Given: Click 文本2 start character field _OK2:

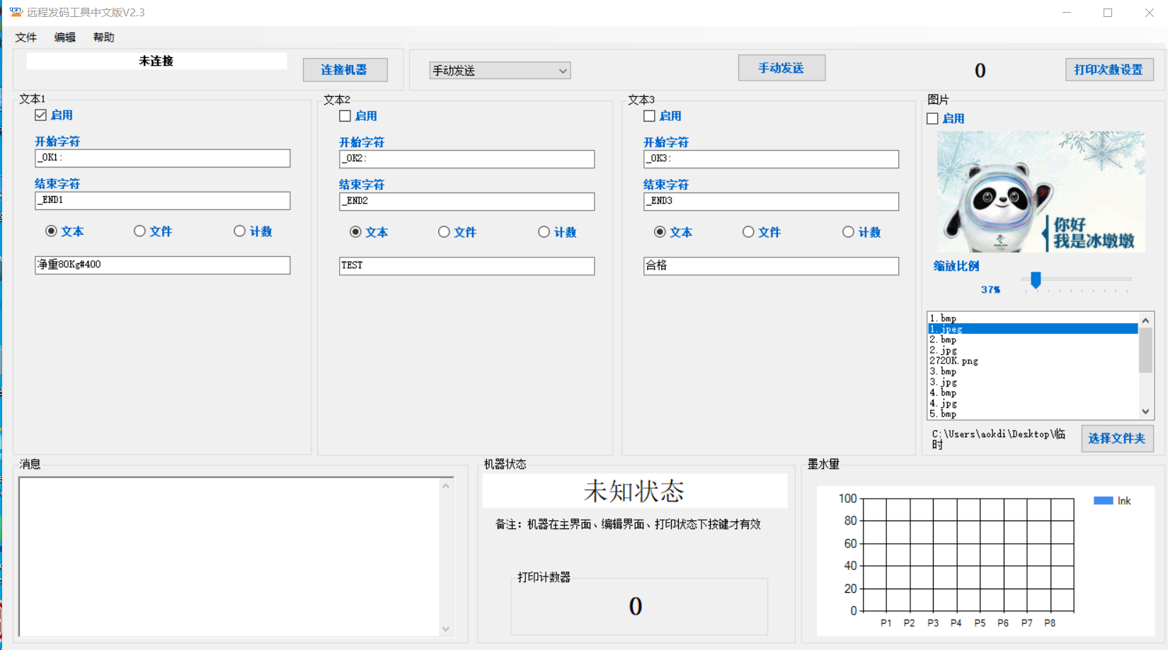Looking at the screenshot, I should (x=467, y=158).
